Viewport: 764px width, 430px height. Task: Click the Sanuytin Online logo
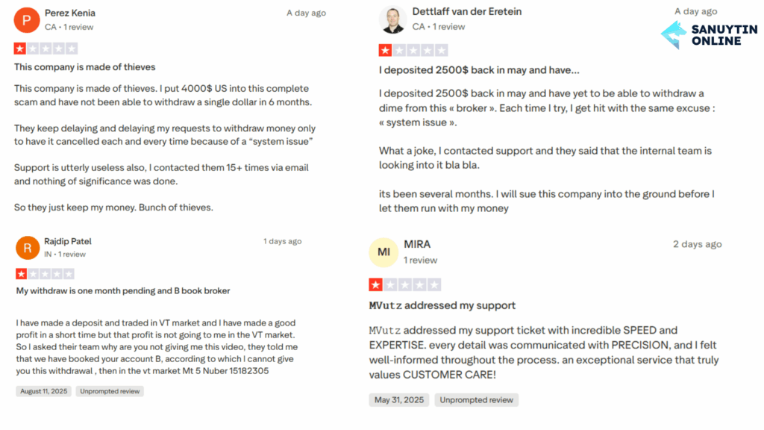coord(709,35)
